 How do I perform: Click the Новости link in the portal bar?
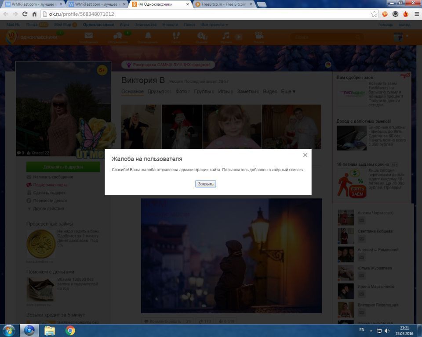170,25
